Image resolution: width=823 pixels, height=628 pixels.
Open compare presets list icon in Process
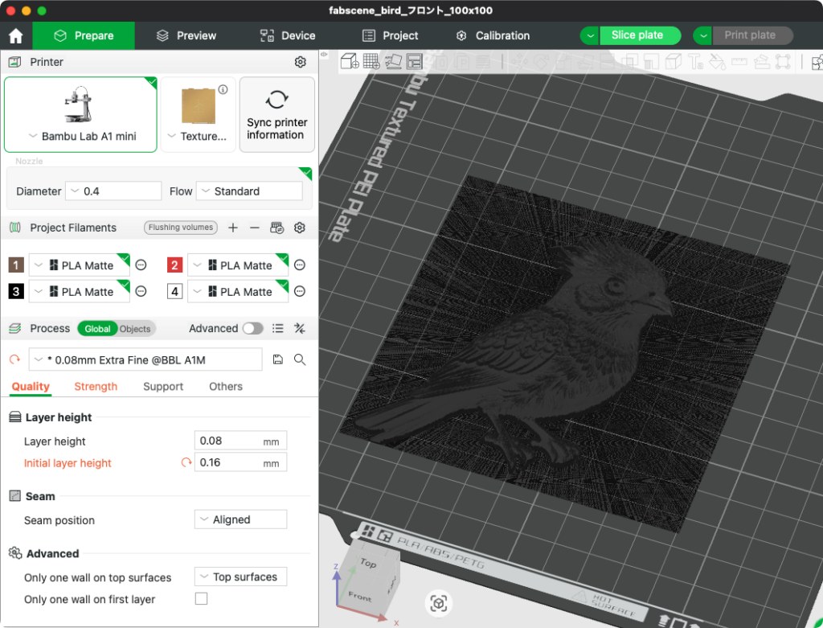click(x=277, y=328)
